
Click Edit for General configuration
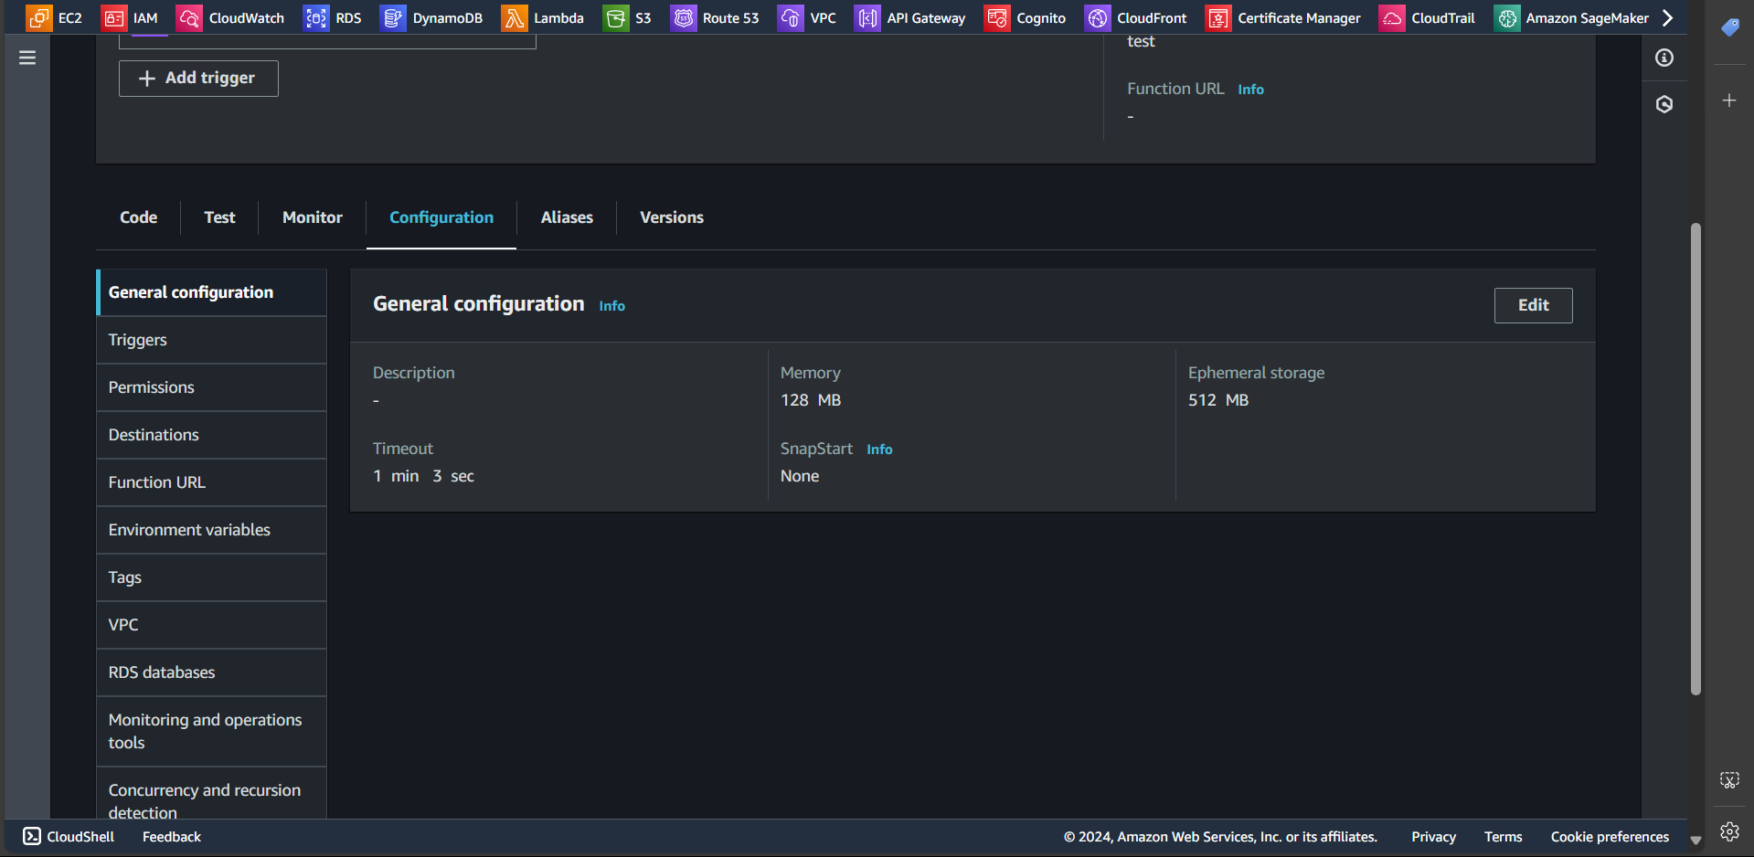click(x=1533, y=305)
